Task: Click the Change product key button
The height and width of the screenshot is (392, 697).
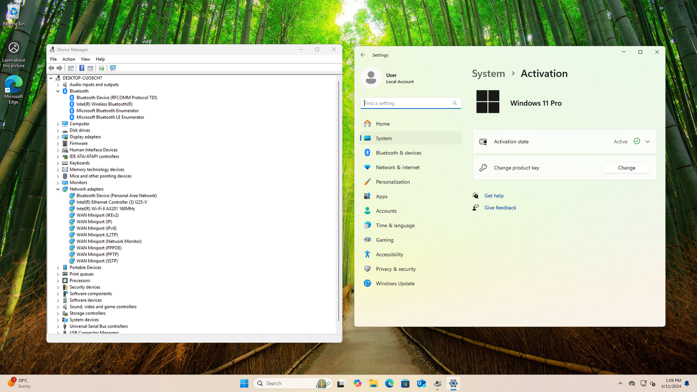Action: click(x=626, y=168)
